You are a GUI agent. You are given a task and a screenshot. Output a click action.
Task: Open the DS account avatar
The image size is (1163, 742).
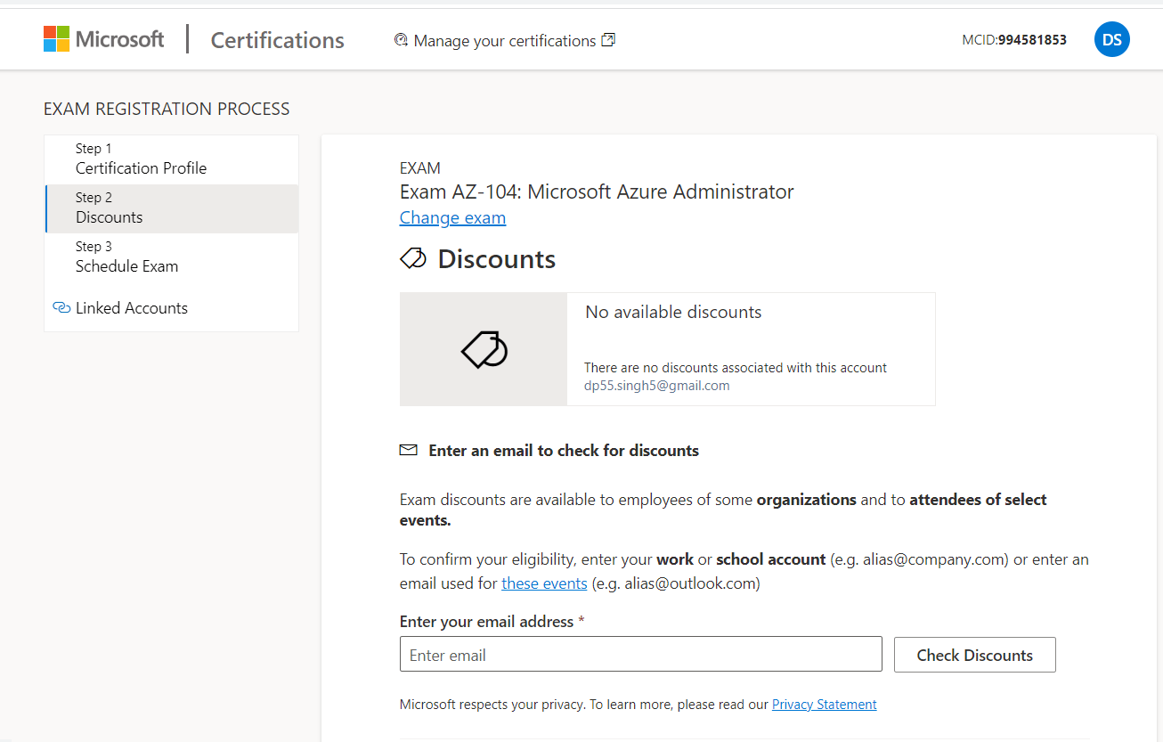(1111, 39)
